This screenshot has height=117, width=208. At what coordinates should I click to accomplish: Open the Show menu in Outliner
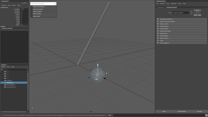tap(8, 67)
